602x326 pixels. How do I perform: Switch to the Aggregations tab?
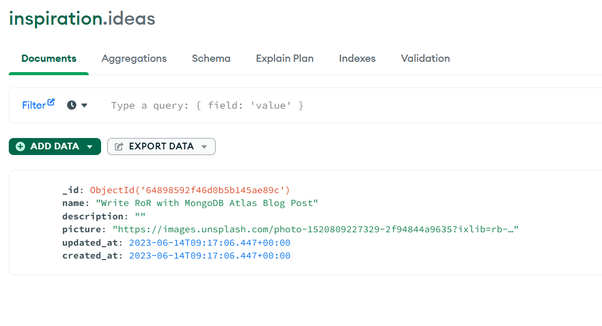[x=134, y=58]
